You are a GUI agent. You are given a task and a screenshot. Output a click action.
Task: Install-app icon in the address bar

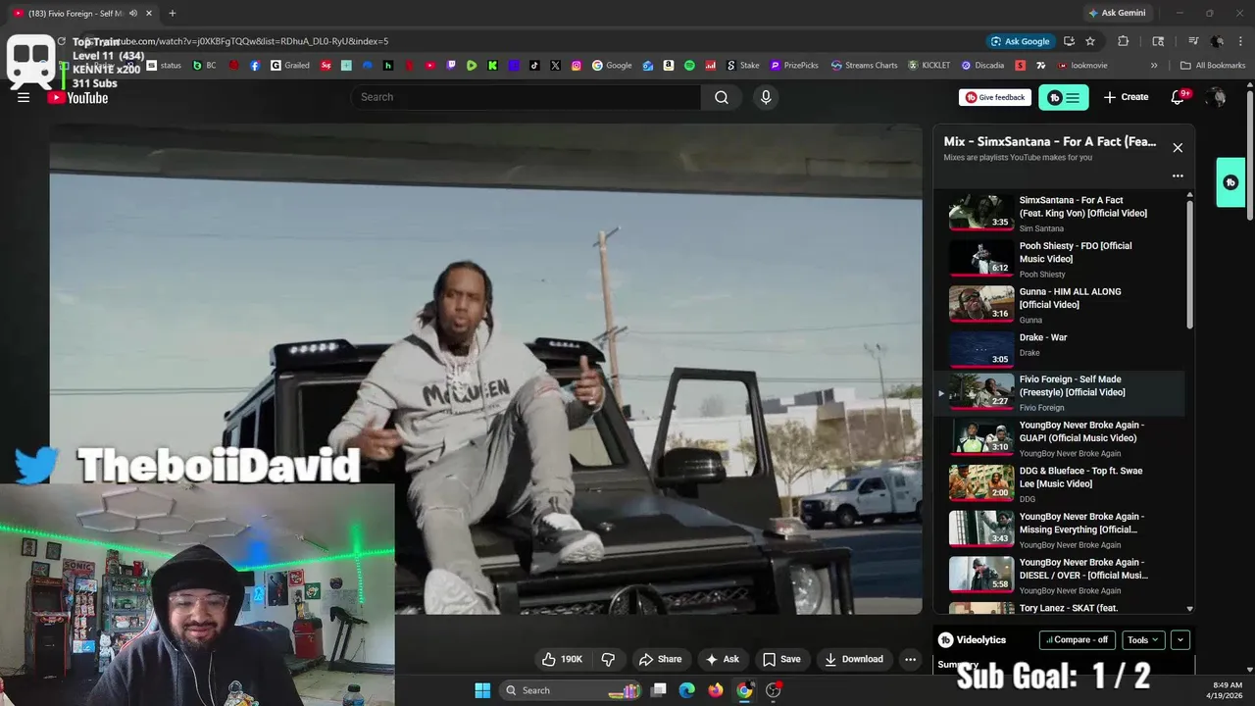[1069, 41]
